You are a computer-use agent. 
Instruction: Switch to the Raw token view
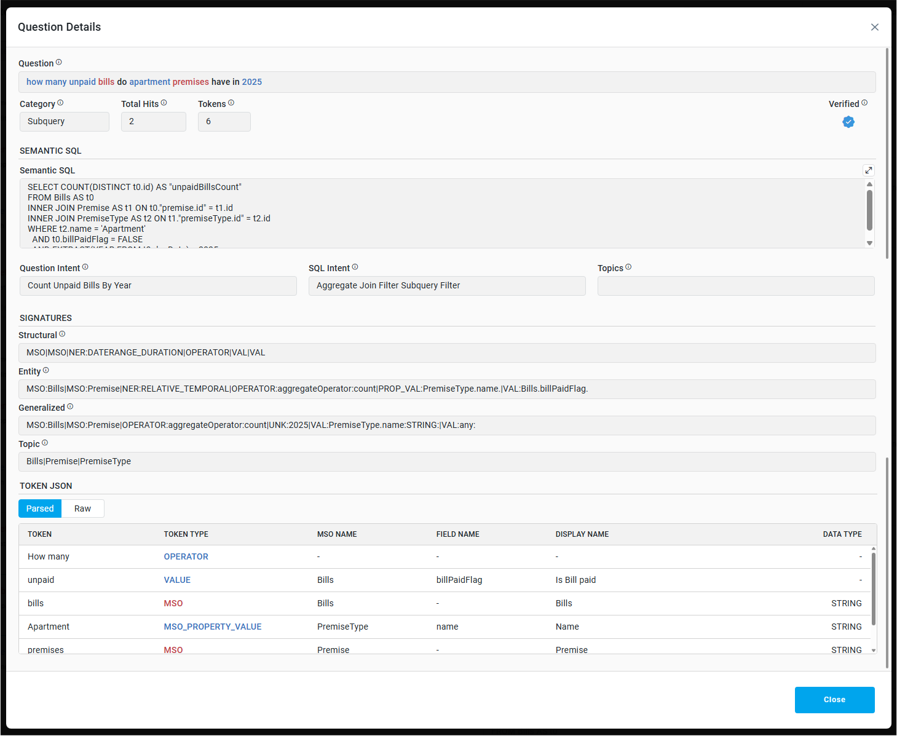tap(82, 508)
